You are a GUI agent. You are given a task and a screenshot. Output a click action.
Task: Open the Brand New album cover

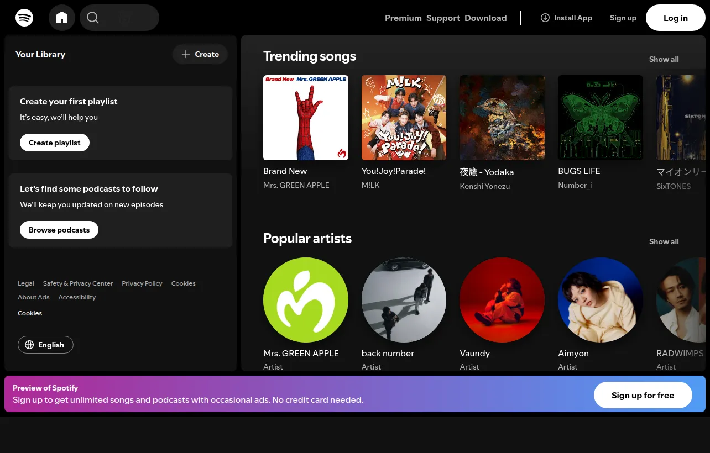tap(306, 118)
